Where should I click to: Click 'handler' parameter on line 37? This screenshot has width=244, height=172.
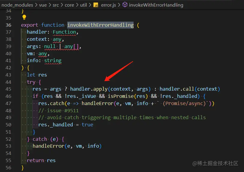coord(37,32)
